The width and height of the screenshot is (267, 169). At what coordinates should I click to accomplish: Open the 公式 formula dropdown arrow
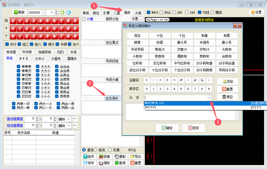pyautogui.click(x=210, y=98)
